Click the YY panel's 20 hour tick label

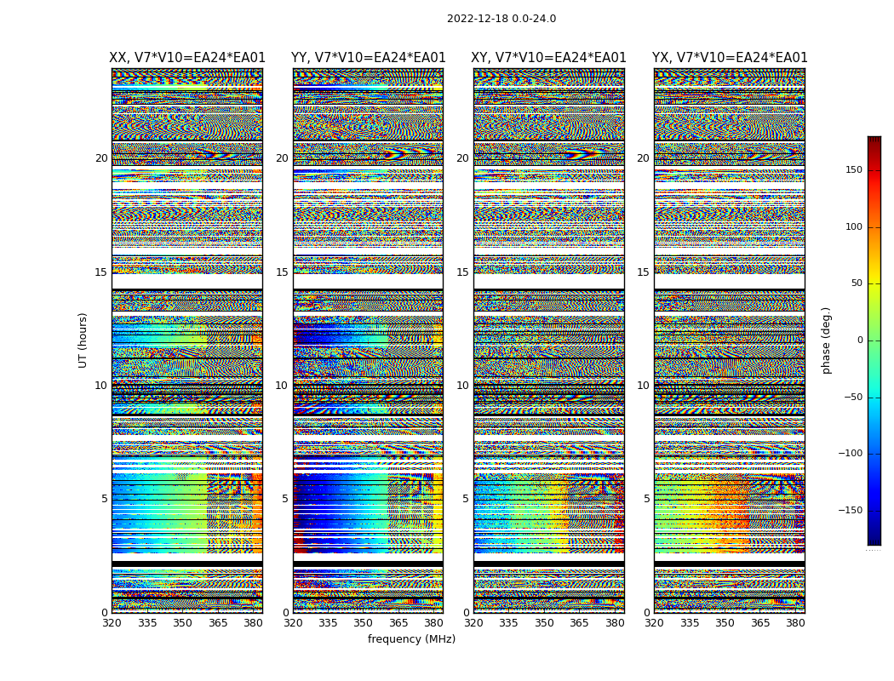click(282, 158)
